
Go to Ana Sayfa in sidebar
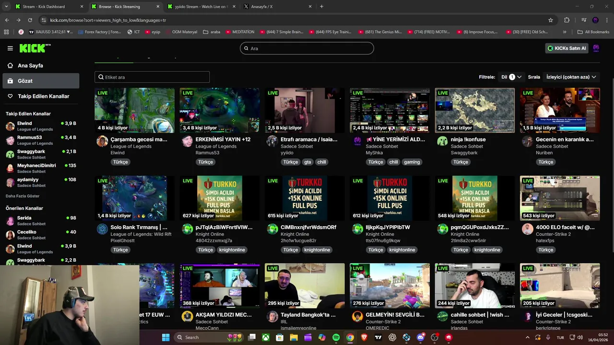[41, 66]
